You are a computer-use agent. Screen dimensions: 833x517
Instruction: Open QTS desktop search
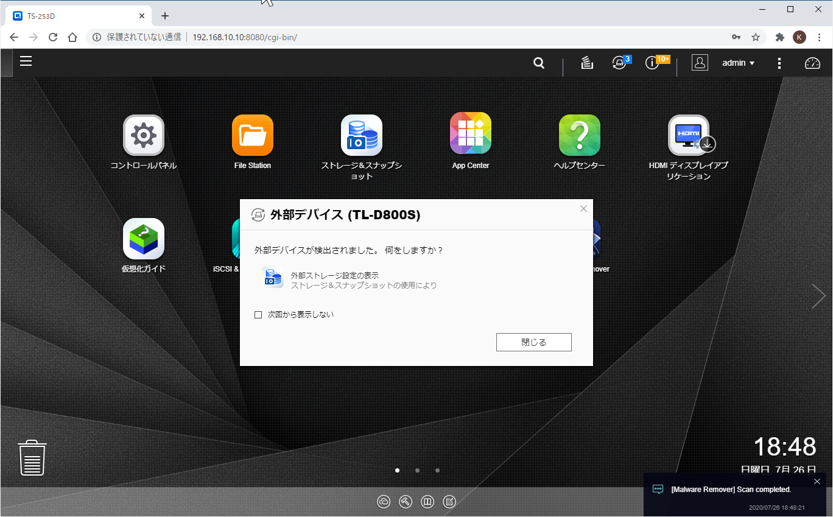[x=538, y=62]
